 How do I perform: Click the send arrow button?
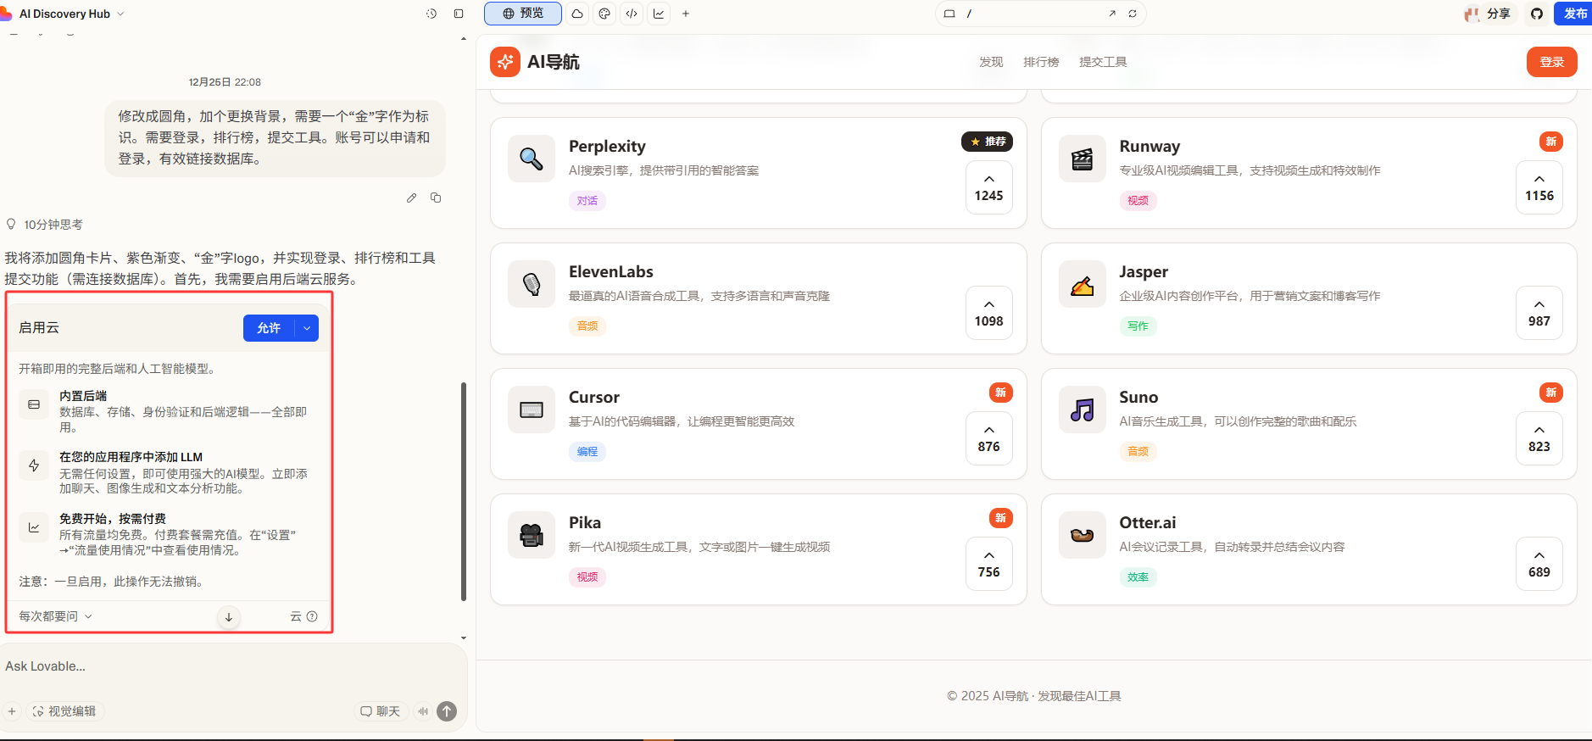[x=447, y=711]
